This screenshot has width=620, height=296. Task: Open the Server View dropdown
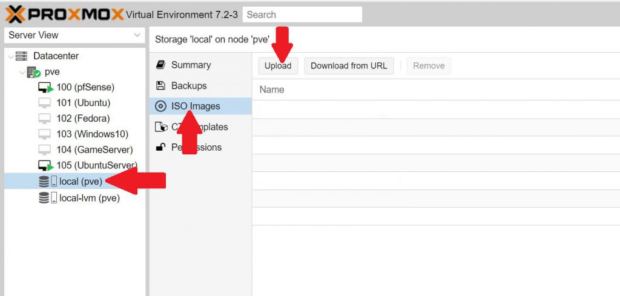(x=74, y=35)
